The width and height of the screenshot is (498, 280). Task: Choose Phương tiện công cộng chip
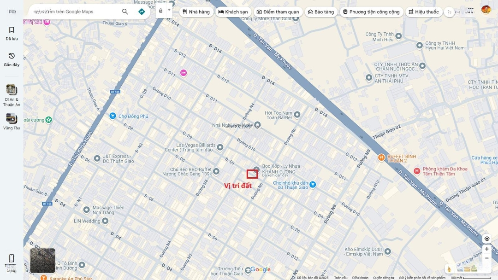click(x=371, y=12)
